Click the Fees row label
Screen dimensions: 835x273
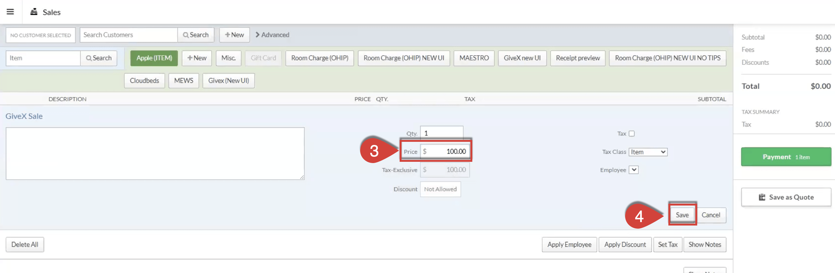(x=748, y=49)
